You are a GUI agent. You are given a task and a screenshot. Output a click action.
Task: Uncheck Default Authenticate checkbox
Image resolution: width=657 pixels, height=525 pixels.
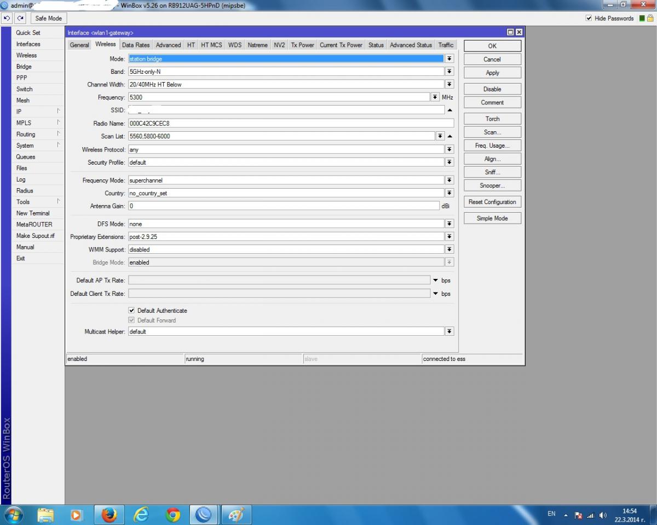[131, 311]
